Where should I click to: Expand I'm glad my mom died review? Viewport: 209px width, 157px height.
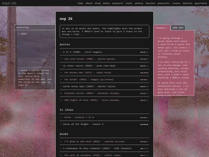(93, 141)
